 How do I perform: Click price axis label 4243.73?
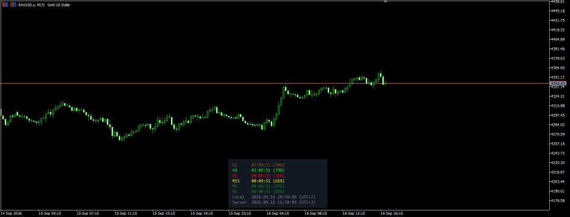point(558,153)
